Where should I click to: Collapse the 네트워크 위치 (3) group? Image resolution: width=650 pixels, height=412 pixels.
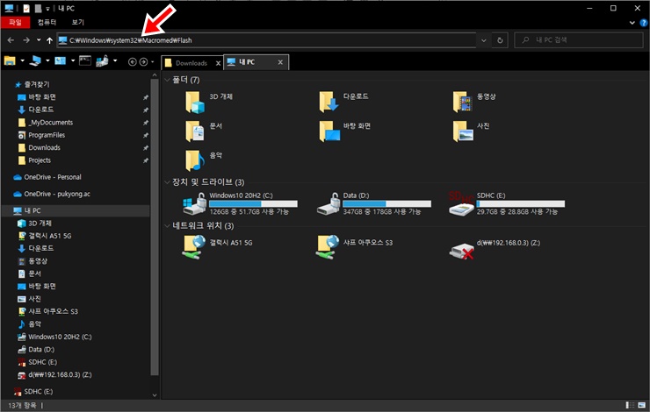coord(168,226)
